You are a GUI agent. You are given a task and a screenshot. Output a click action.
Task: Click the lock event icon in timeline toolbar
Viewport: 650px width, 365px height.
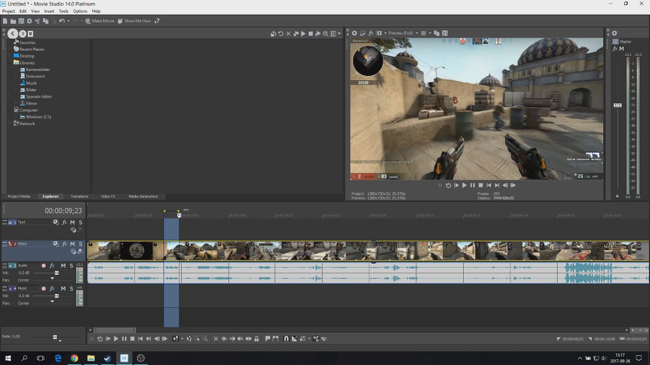[256, 339]
